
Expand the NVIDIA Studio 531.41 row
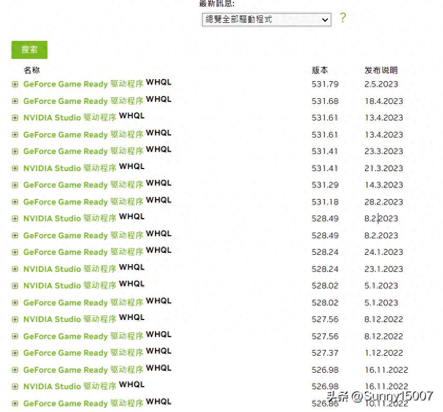click(15, 169)
